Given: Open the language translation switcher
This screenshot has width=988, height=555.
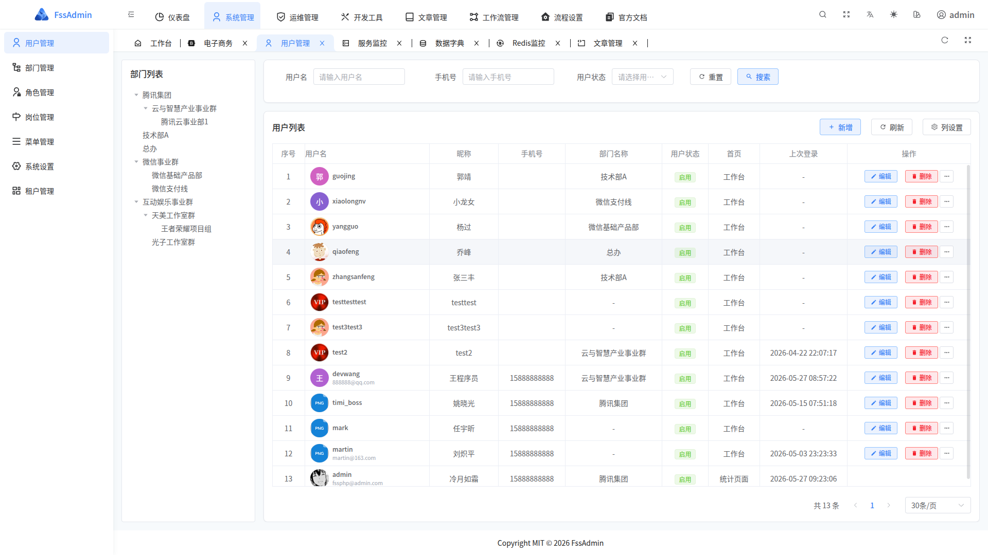Looking at the screenshot, I should pyautogui.click(x=870, y=14).
